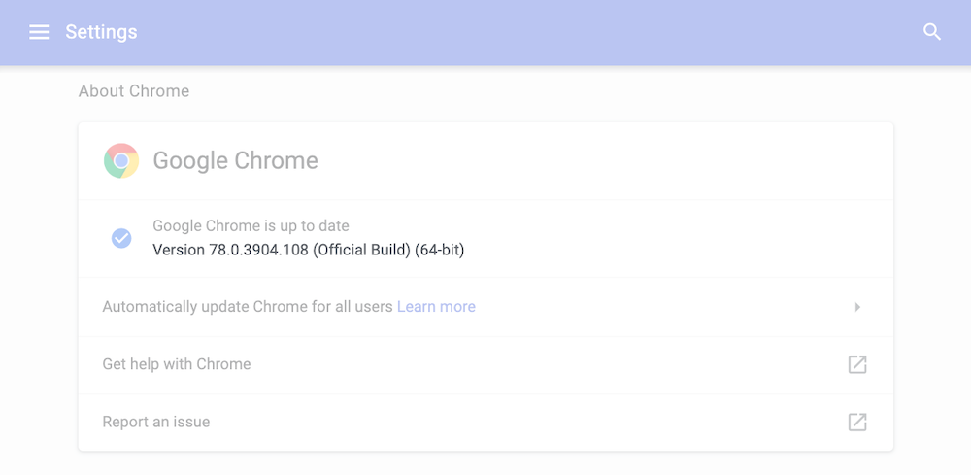Follow the Learn more link

tap(436, 307)
